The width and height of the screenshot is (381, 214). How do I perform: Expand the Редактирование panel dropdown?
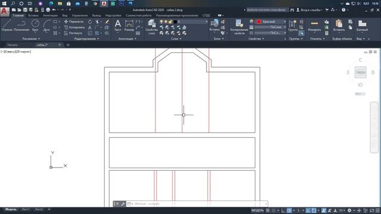86,39
